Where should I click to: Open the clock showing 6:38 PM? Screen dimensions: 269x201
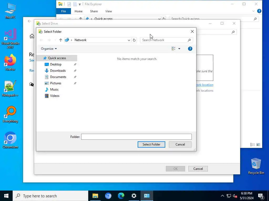pos(246,196)
